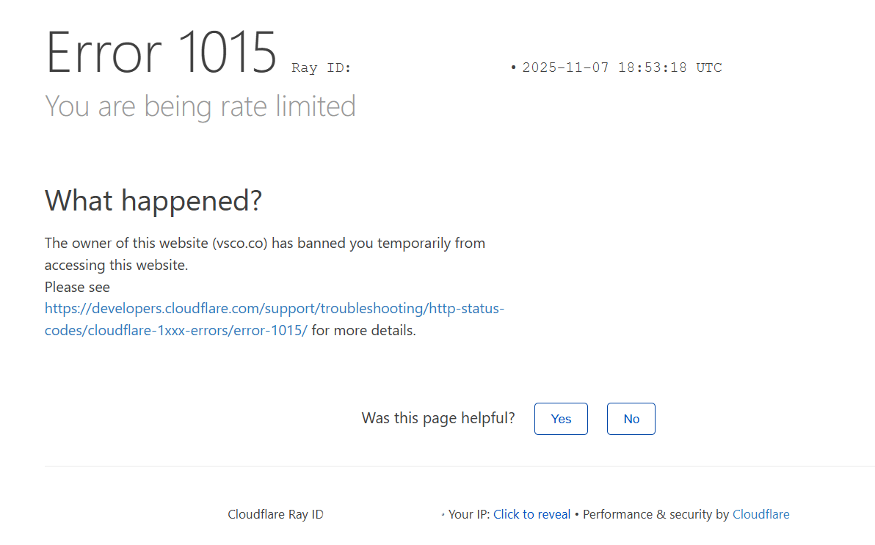Click the 'Was this page helpful?' text
875x545 pixels.
(438, 418)
